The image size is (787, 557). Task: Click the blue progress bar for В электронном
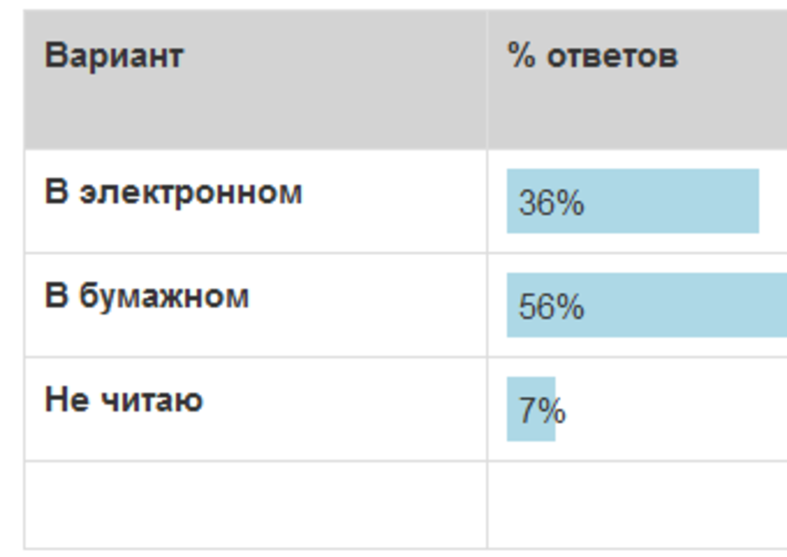tap(633, 201)
